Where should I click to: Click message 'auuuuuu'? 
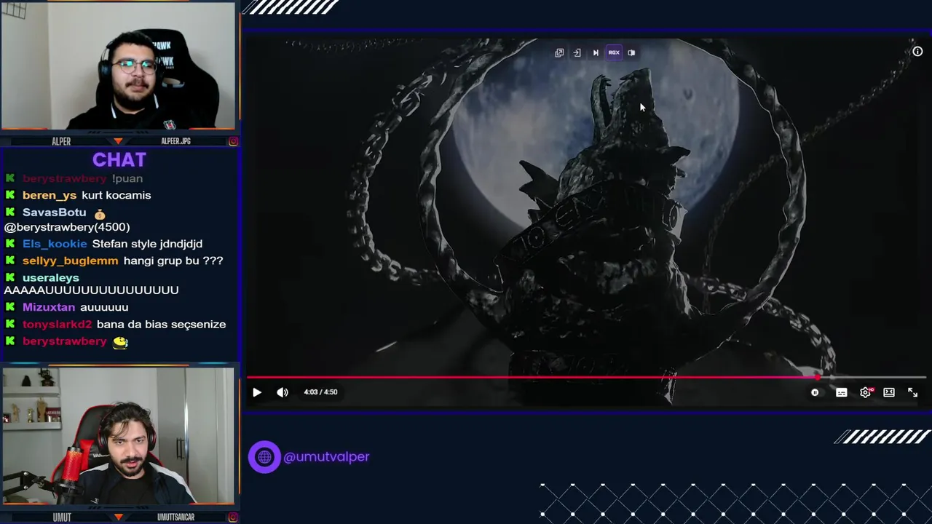point(104,307)
